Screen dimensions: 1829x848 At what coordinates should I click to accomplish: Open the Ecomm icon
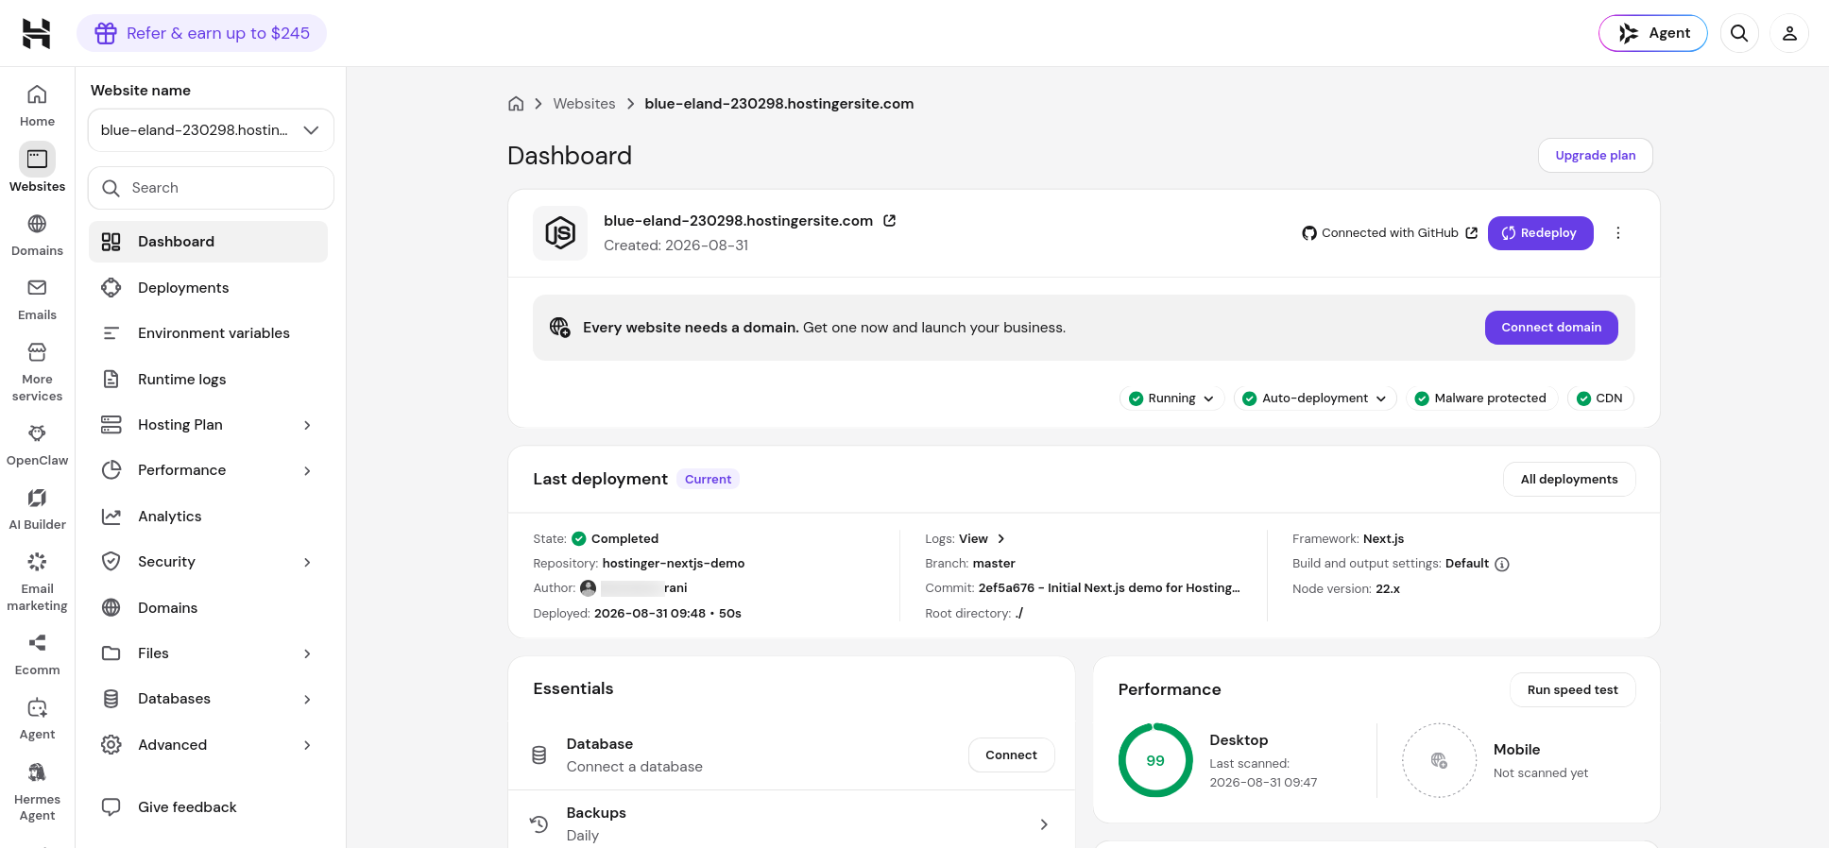pyautogui.click(x=37, y=643)
